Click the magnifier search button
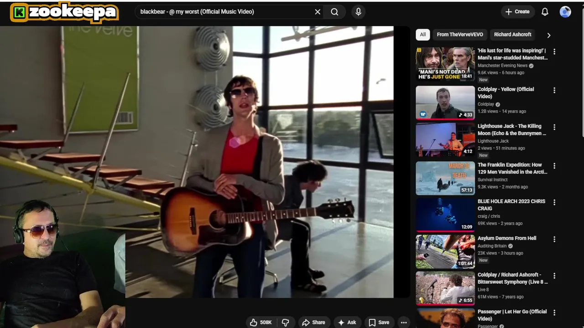The height and width of the screenshot is (328, 584). tap(334, 12)
